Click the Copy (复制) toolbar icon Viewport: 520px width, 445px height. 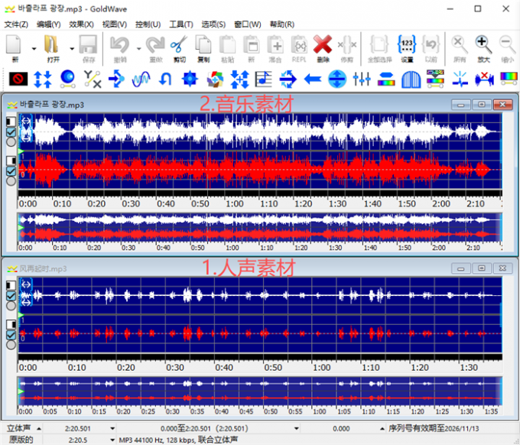click(x=203, y=46)
